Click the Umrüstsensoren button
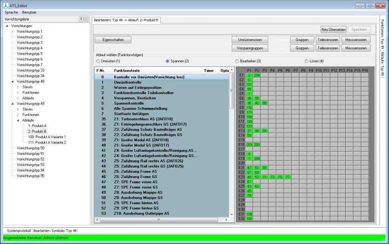 (249, 39)
